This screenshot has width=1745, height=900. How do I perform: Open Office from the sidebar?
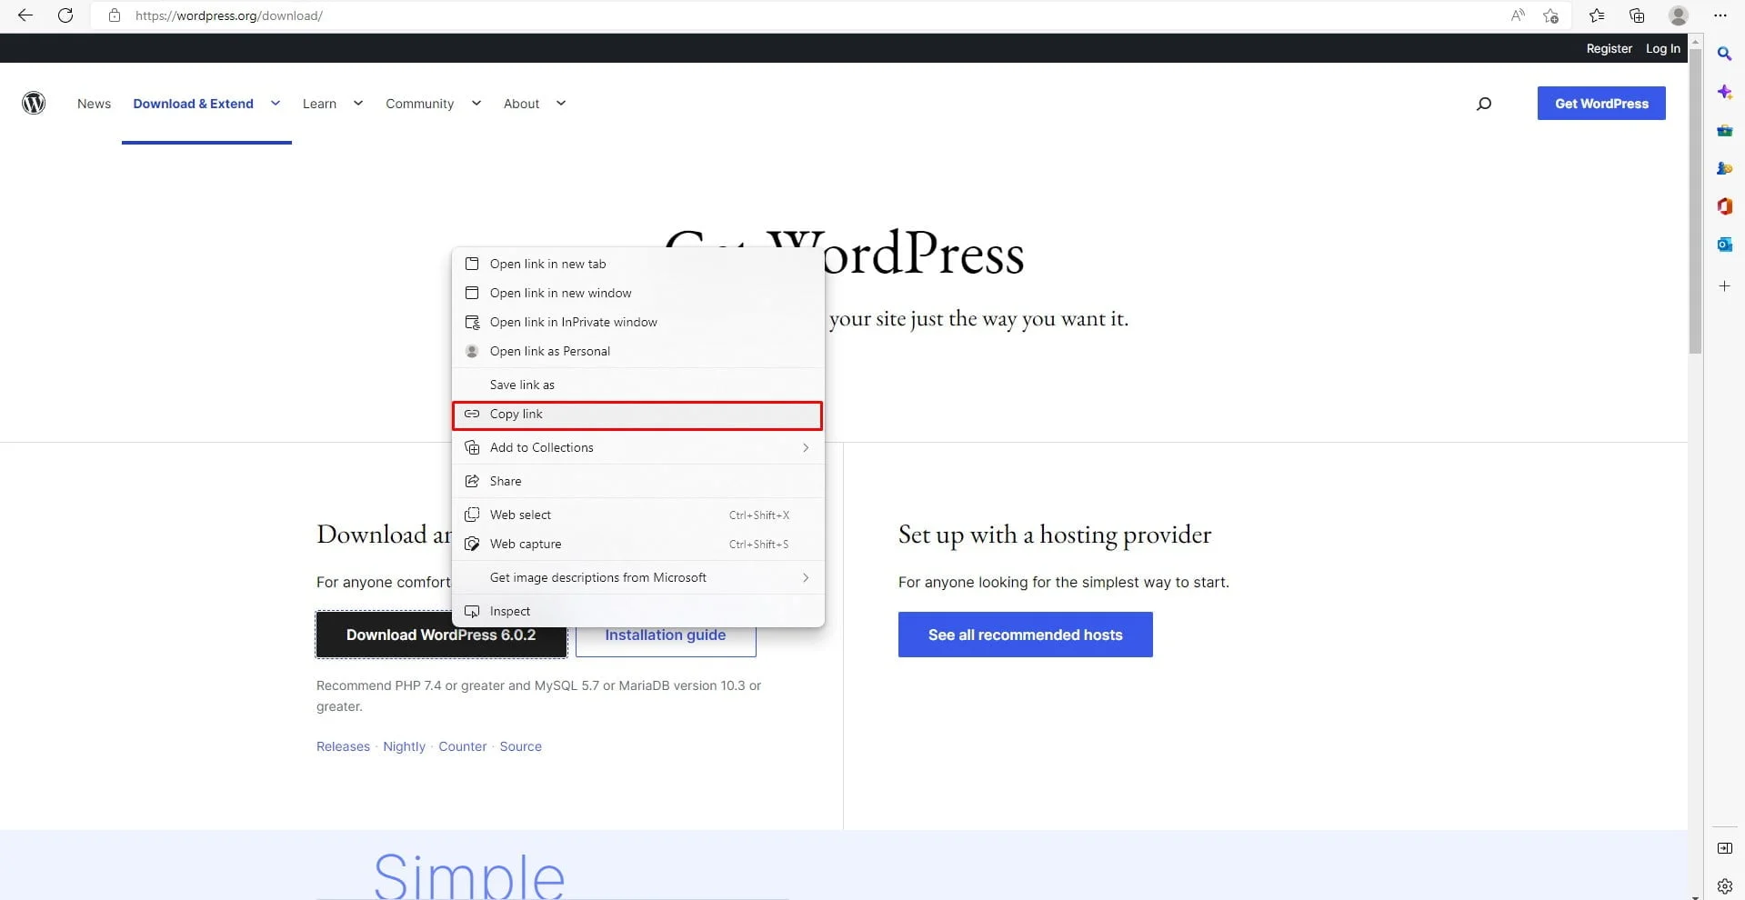click(x=1724, y=206)
